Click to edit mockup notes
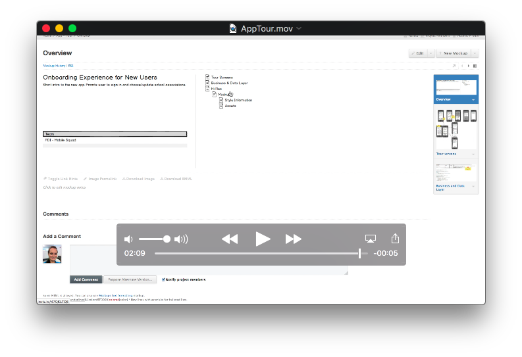Screen dimensions: 522x357 (65, 187)
